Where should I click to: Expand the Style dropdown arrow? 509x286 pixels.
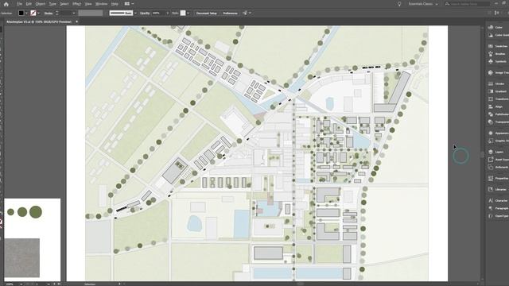click(x=188, y=13)
